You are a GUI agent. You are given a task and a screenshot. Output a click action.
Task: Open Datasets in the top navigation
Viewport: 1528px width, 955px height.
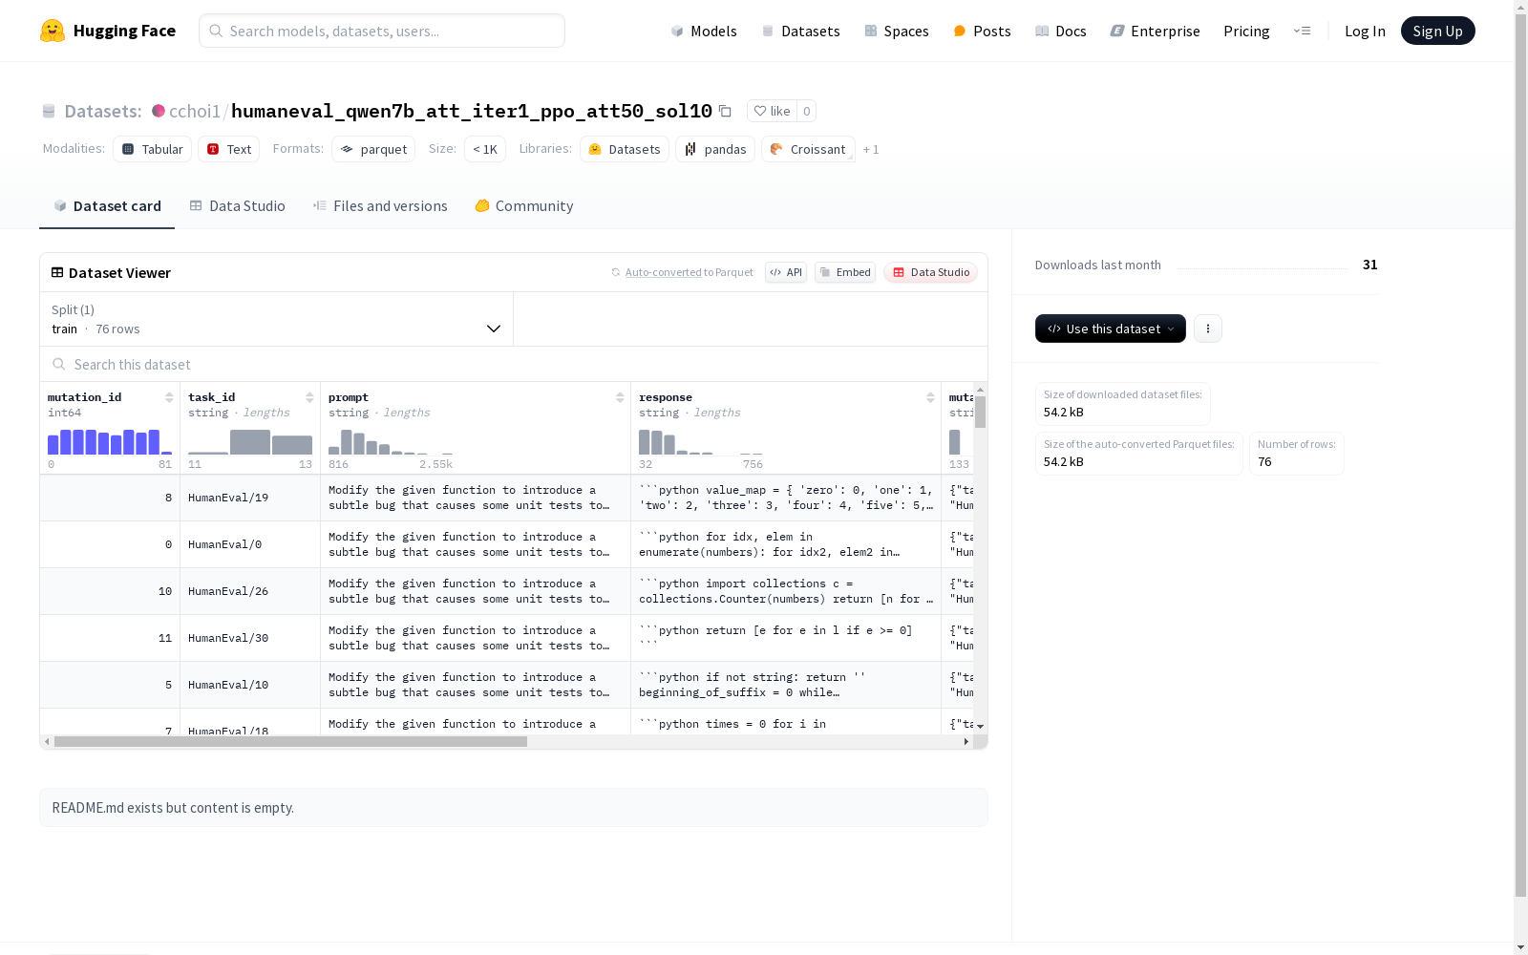(x=800, y=31)
